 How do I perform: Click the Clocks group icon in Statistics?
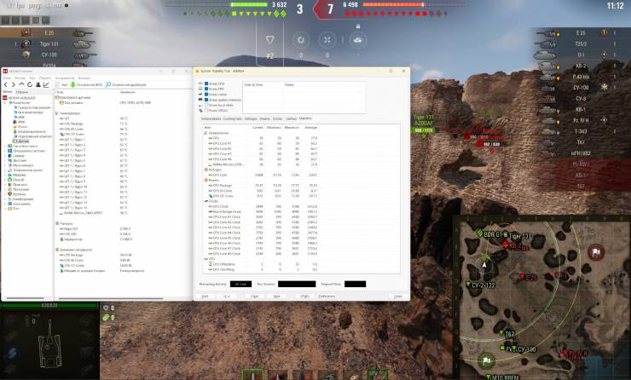206,201
